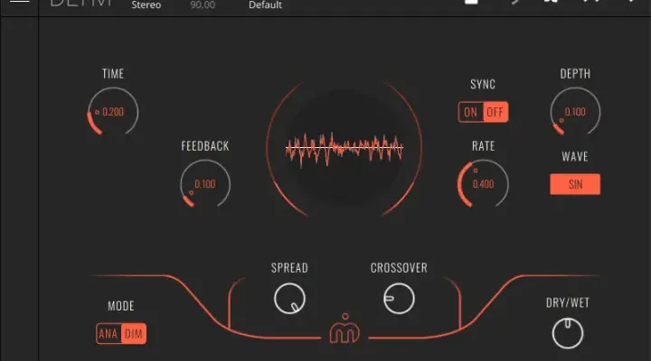Click the CROSSOVER knob

click(x=398, y=298)
